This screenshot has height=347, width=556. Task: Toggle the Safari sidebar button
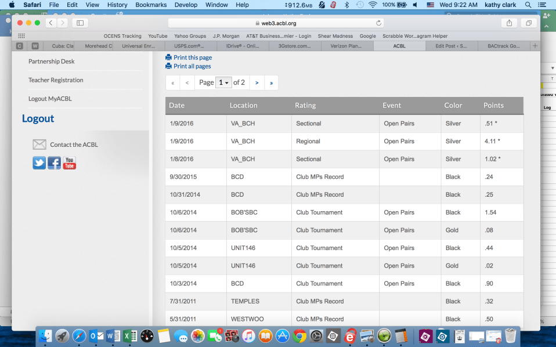tap(80, 23)
